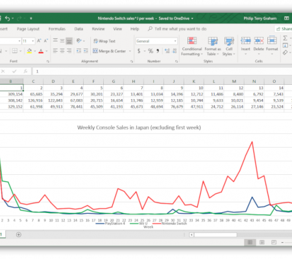292x259 pixels.
Task: Open Cell Styles gallery
Action: click(229, 47)
